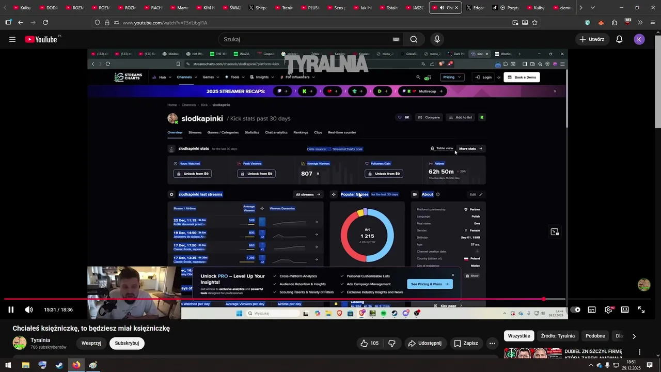
Task: Switch to the Shitp tab
Action: (x=258, y=8)
